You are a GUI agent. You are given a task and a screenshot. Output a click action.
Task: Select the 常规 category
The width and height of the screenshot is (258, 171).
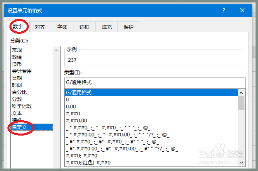point(32,50)
